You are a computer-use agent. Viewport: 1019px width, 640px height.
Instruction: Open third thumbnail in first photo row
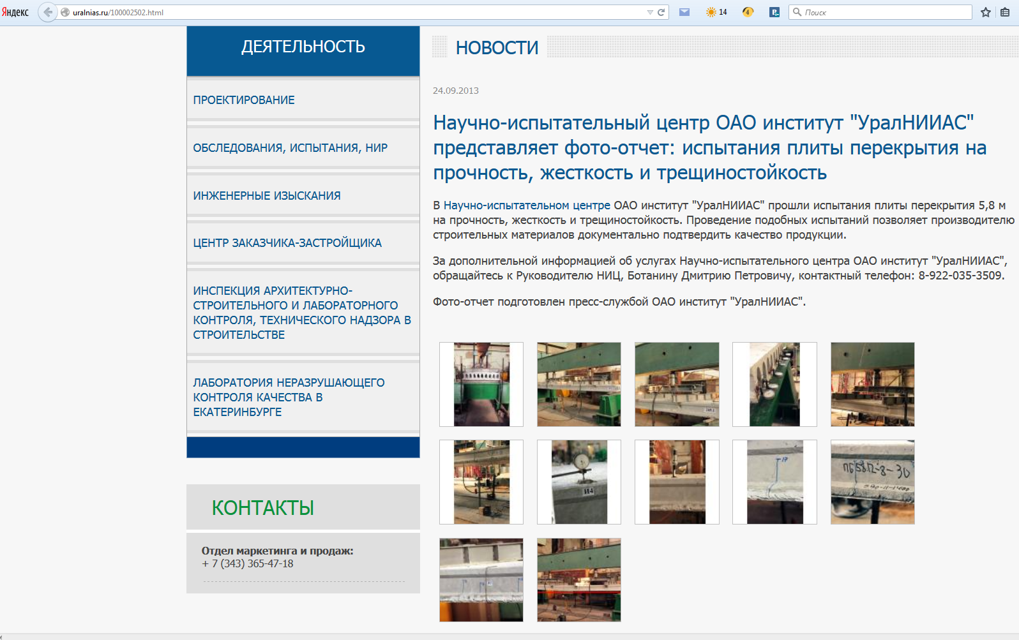pos(677,384)
